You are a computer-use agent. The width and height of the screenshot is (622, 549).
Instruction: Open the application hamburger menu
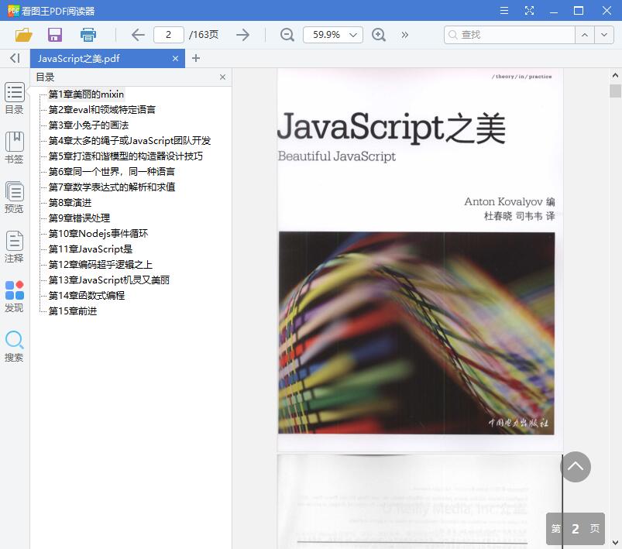pos(503,10)
